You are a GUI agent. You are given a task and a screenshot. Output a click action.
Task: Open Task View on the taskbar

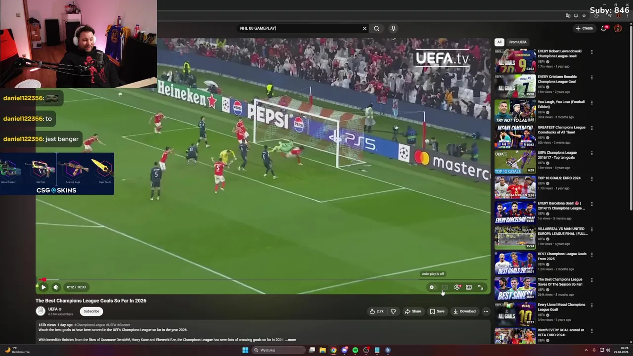coord(312,350)
